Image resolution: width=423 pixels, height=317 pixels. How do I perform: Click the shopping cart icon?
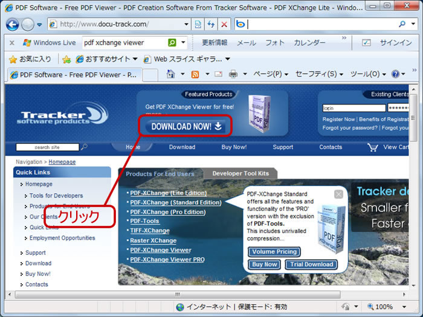pos(373,147)
